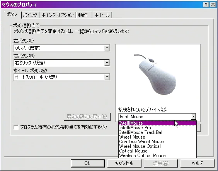Click the 既定の設定に戻す(F) button
This screenshot has width=218, height=171.
click(x=87, y=117)
